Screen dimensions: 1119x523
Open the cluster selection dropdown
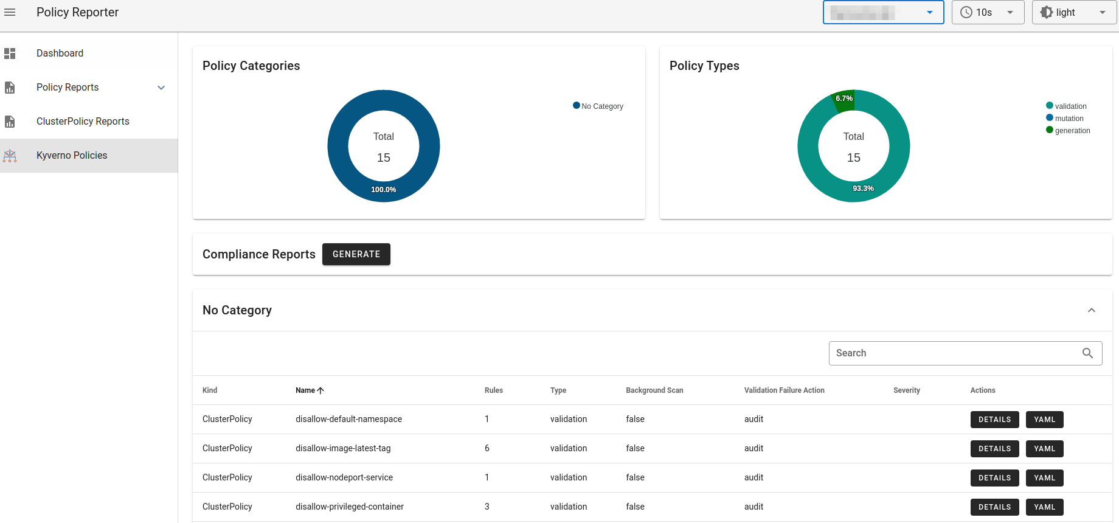tap(883, 12)
